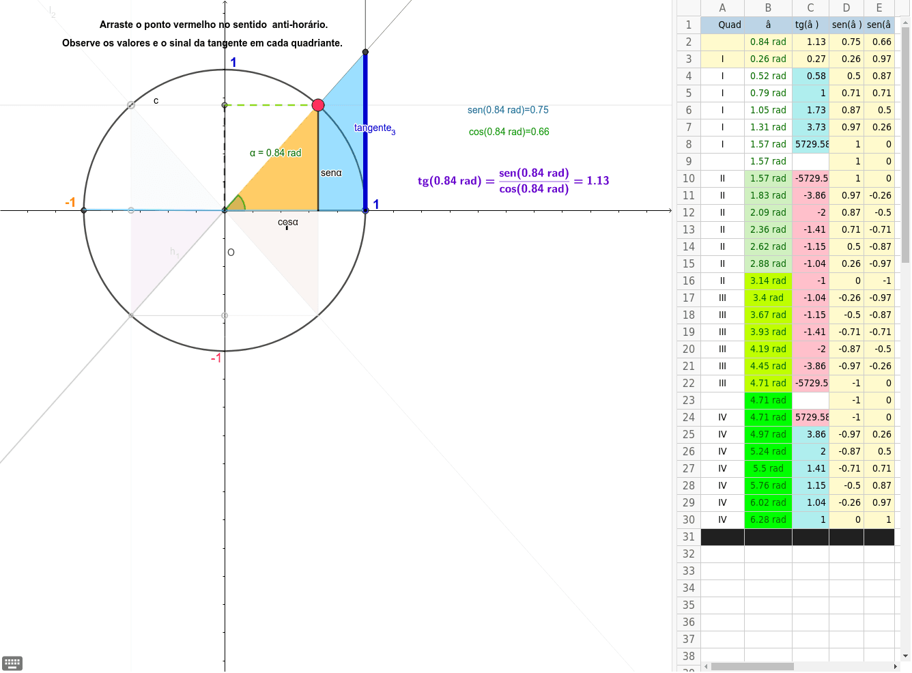Click the spreadsheet horizontal scrollbar thumb
912x673 pixels.
point(752,666)
